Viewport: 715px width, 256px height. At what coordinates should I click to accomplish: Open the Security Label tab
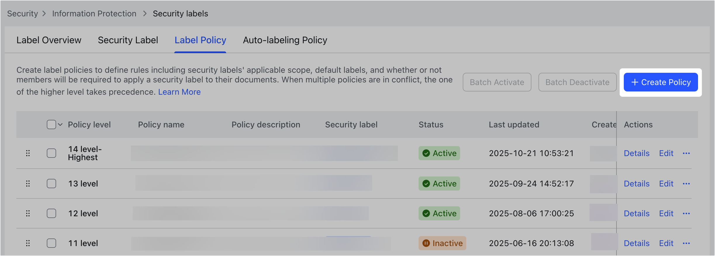coord(128,40)
